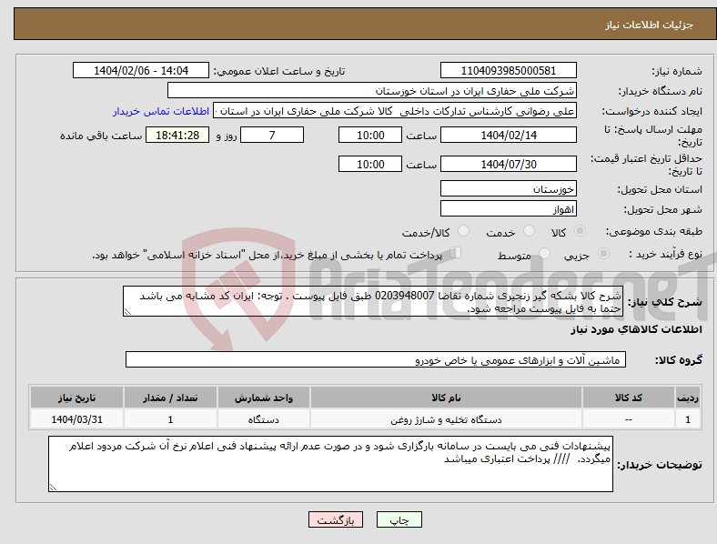This screenshot has height=544, width=717.
Task: Click the row number cell 1
Action: click(688, 419)
